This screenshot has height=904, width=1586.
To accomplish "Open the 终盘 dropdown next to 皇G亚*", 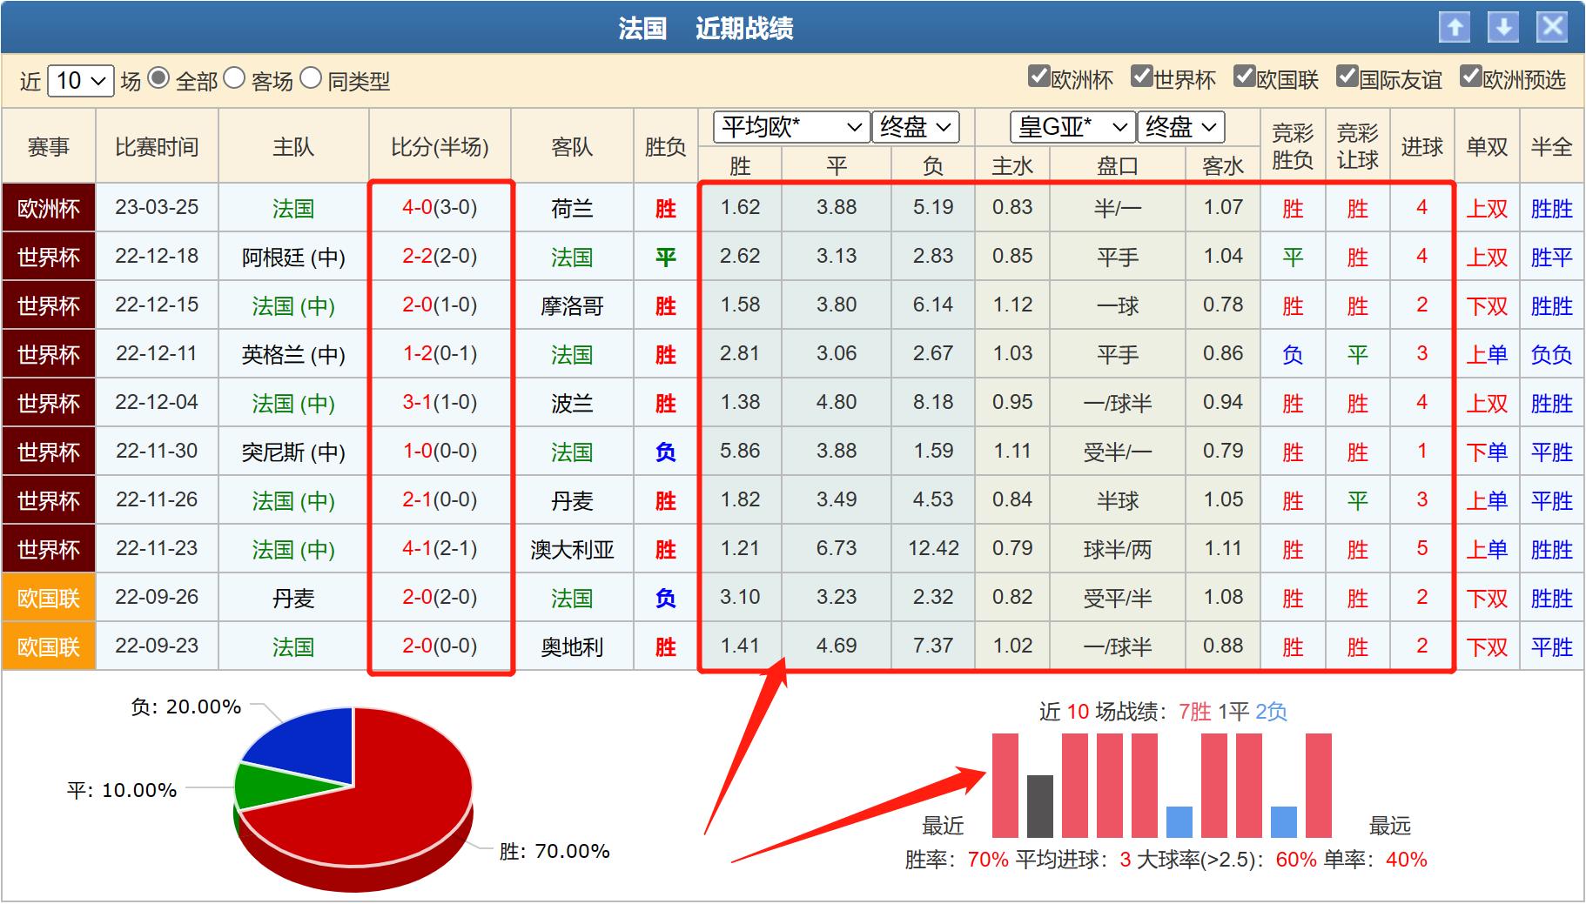I will tap(1180, 127).
